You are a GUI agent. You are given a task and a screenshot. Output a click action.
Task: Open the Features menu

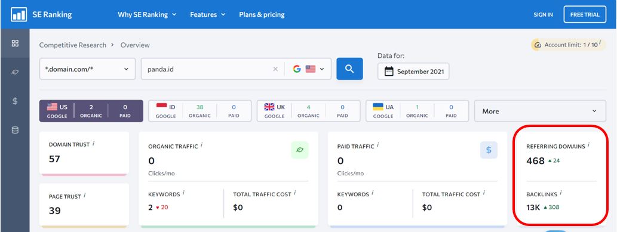(208, 14)
